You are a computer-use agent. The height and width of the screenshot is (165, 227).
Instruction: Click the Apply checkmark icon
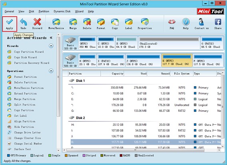click(10, 22)
